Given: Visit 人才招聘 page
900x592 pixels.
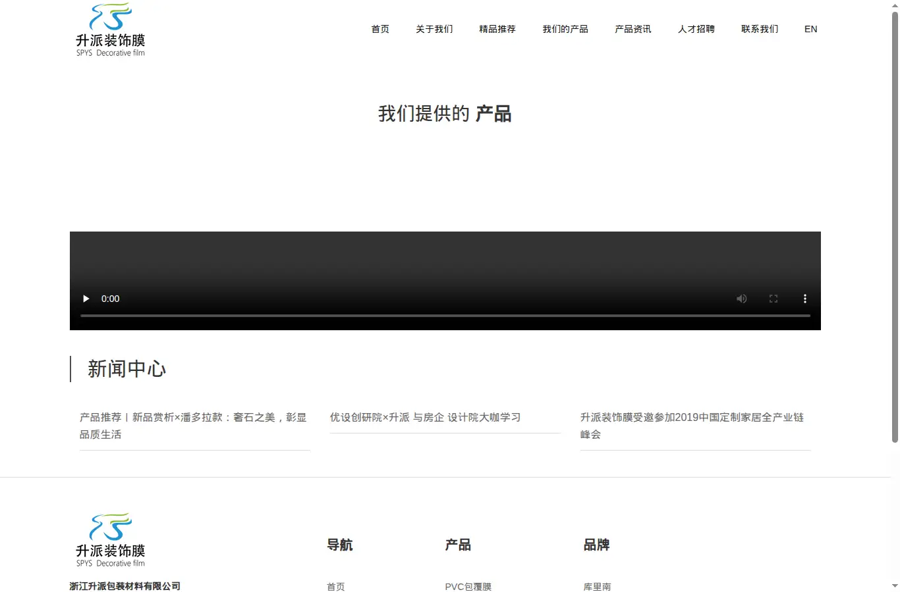Looking at the screenshot, I should click(x=696, y=29).
